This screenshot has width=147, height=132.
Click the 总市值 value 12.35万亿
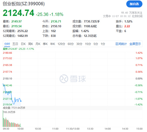90,36
